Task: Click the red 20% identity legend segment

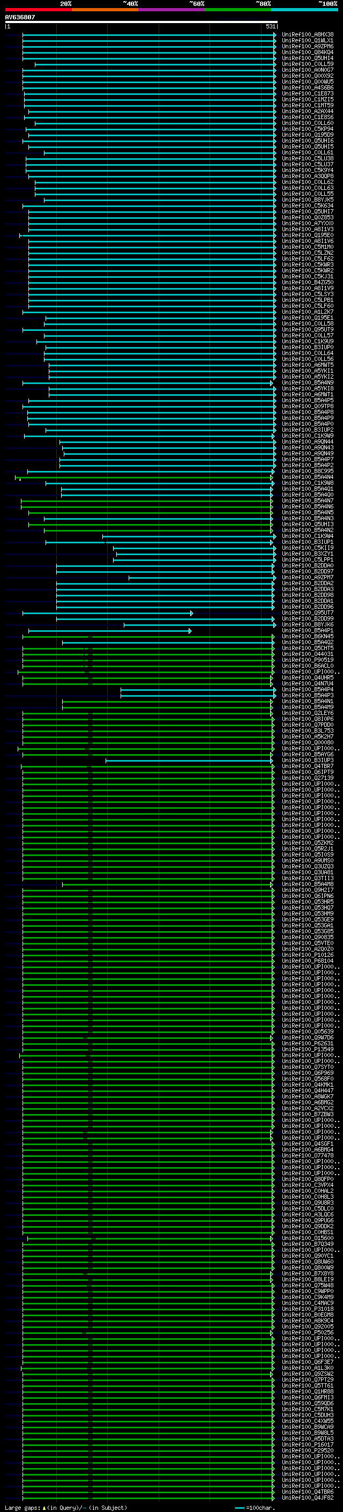Action: coord(38,10)
